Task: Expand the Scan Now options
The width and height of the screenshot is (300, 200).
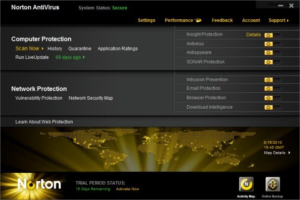Action: [43, 49]
